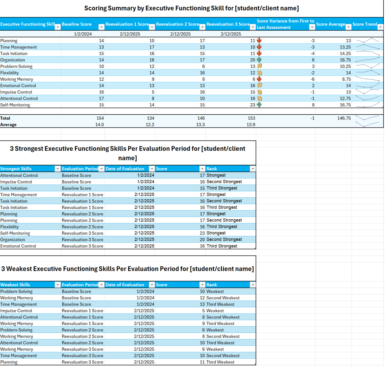Select the Impulse Control Reevaluation 1 score 5

tap(130, 92)
